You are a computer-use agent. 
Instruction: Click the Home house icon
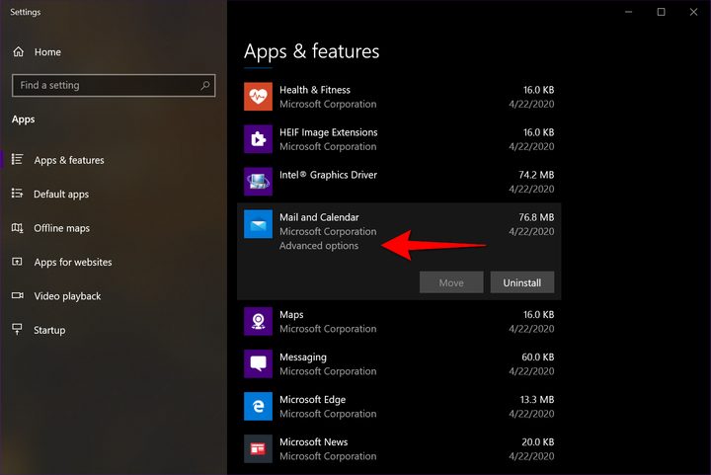pos(18,51)
